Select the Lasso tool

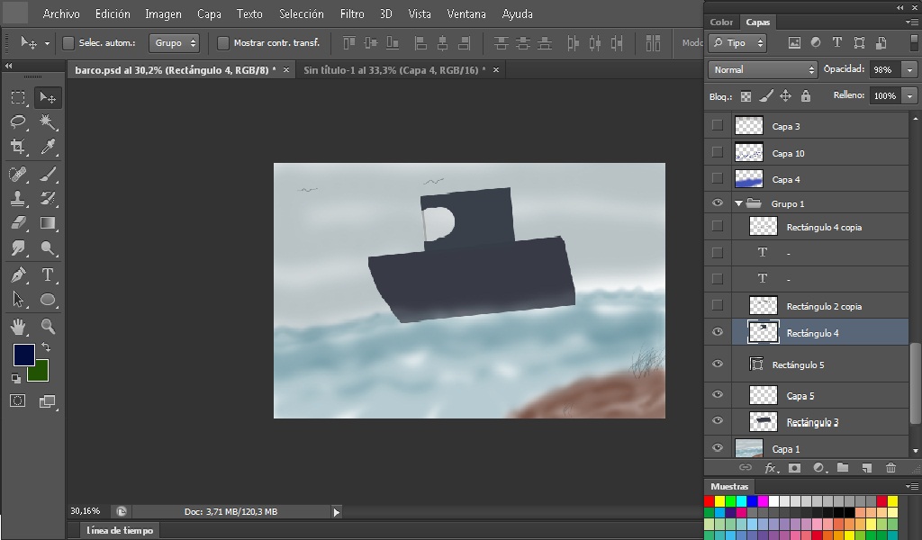(18, 121)
